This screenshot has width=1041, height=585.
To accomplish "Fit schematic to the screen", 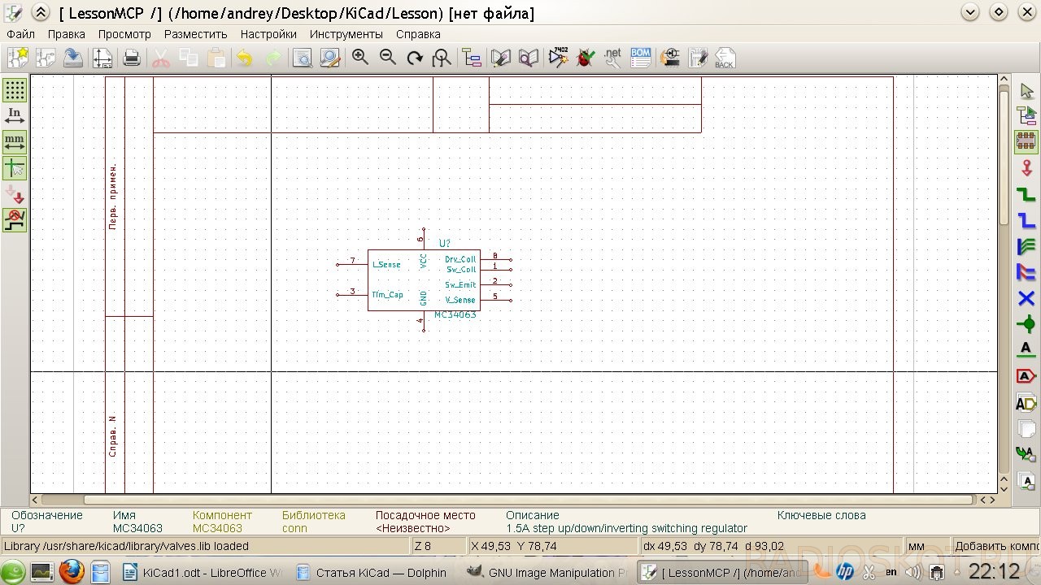I will pyautogui.click(x=442, y=58).
